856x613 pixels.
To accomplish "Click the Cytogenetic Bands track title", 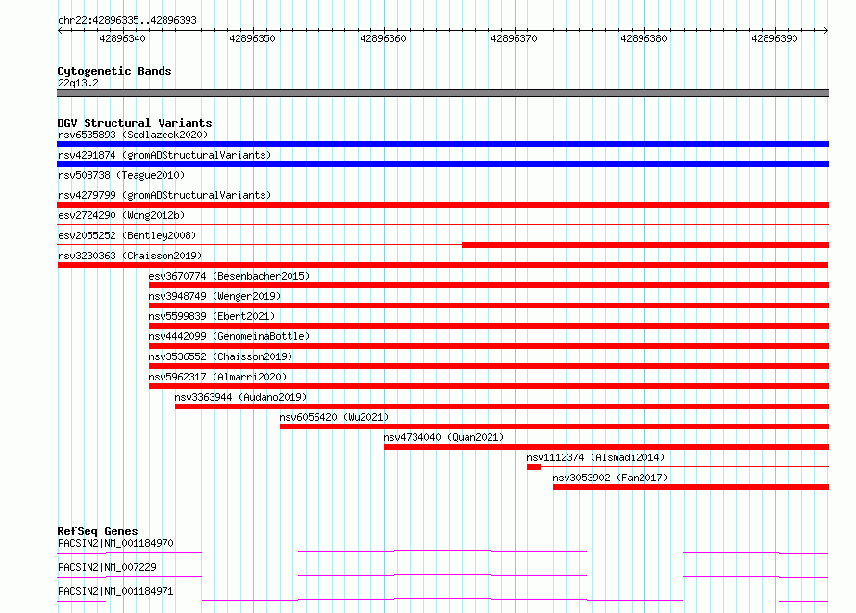I will (114, 71).
